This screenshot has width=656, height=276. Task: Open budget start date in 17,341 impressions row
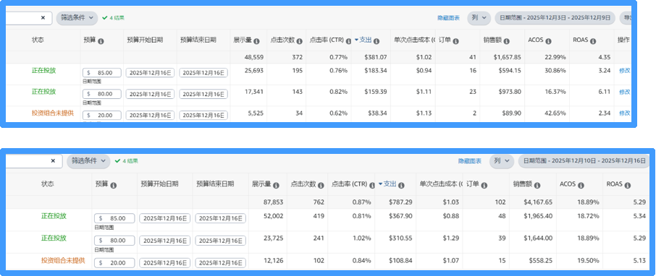coord(150,94)
